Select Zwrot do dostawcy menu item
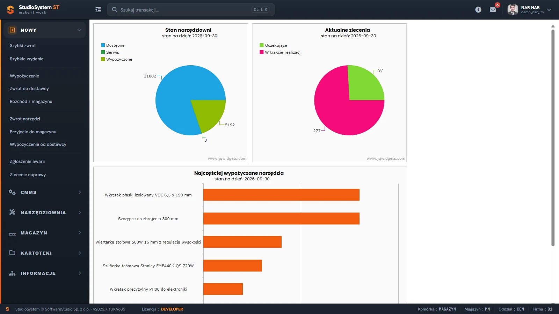 29,89
